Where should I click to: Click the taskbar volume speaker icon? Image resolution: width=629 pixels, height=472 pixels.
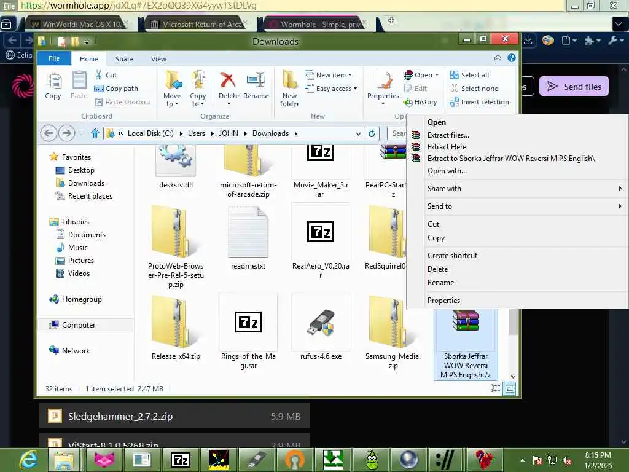(x=567, y=460)
